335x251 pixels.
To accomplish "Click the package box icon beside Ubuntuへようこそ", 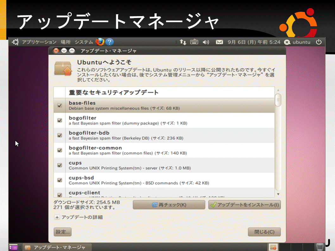I will point(63,69).
